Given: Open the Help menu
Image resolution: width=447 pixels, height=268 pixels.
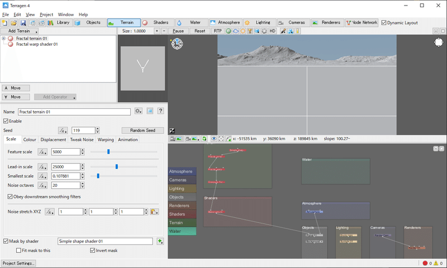Looking at the screenshot, I should pyautogui.click(x=83, y=14).
